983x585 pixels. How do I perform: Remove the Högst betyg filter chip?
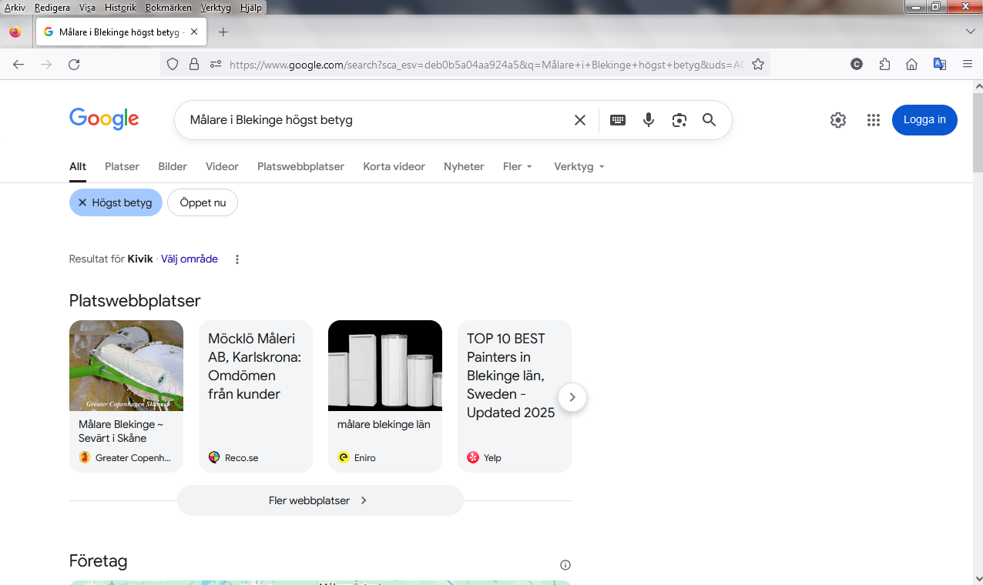pos(82,202)
